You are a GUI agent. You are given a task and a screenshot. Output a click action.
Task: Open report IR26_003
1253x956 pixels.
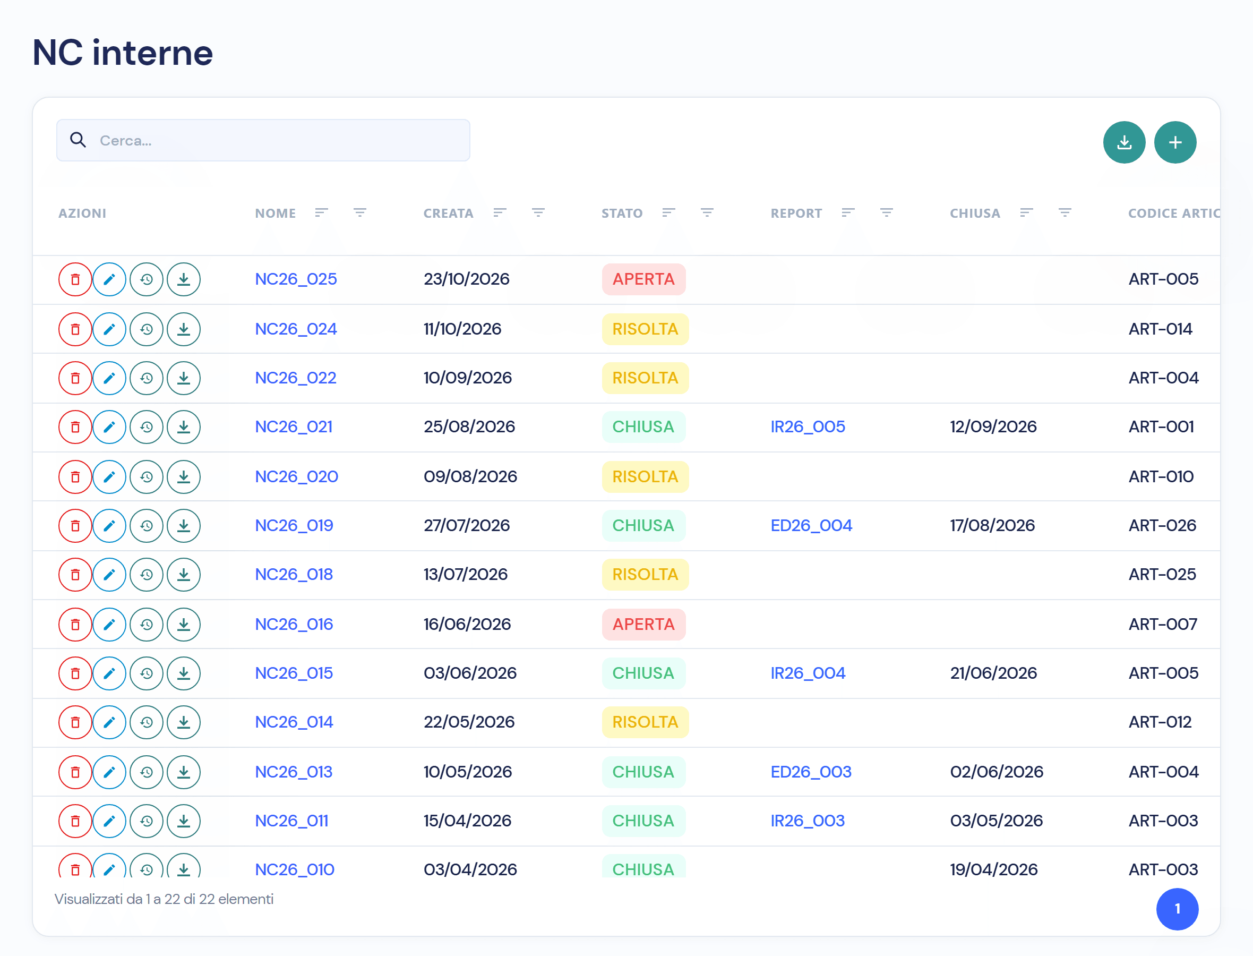808,821
